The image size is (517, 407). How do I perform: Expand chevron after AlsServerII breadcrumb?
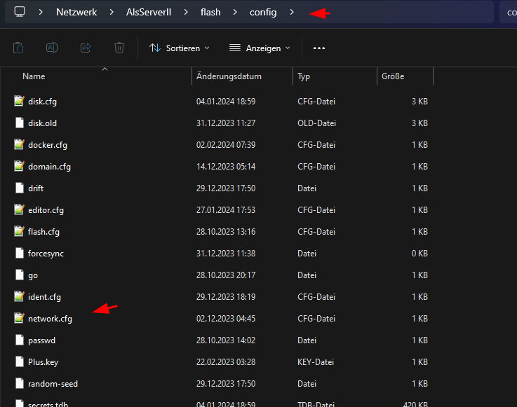click(186, 12)
